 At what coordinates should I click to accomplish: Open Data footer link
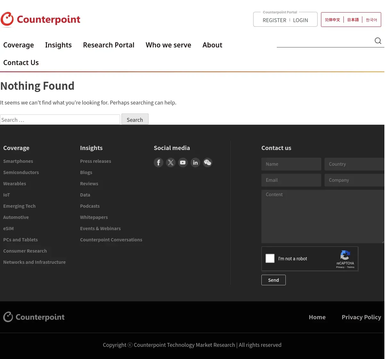(x=85, y=195)
